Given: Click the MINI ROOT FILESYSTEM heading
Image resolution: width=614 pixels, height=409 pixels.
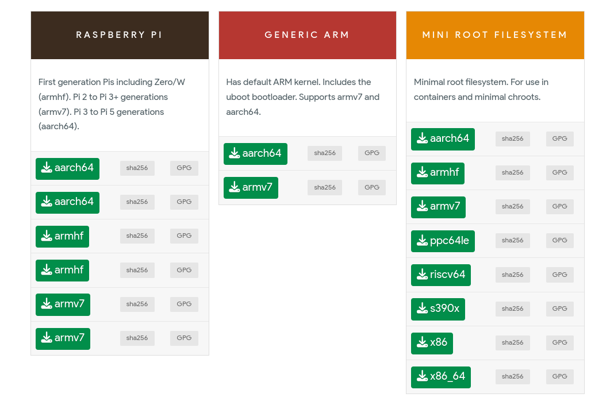Looking at the screenshot, I should pos(494,35).
